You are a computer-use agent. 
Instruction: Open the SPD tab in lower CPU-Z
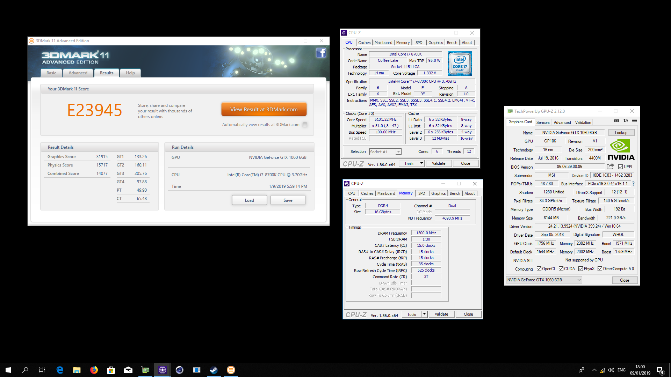(422, 193)
